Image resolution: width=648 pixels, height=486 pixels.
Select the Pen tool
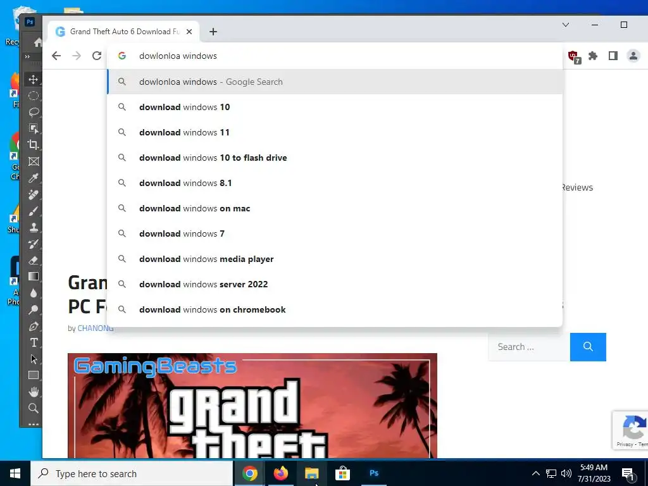click(x=34, y=326)
